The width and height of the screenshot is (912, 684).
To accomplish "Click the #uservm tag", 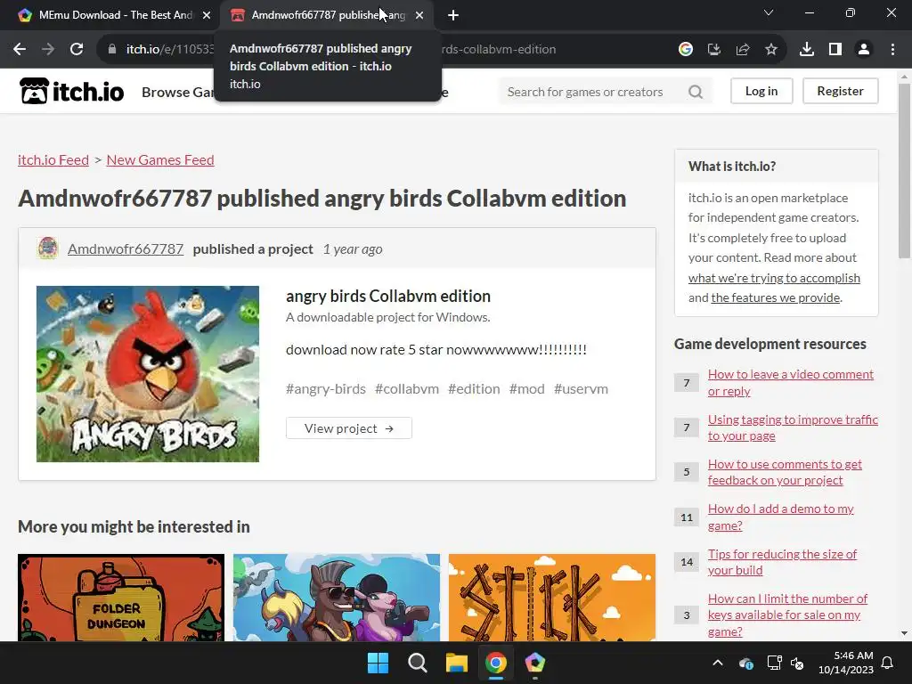I will tap(581, 388).
